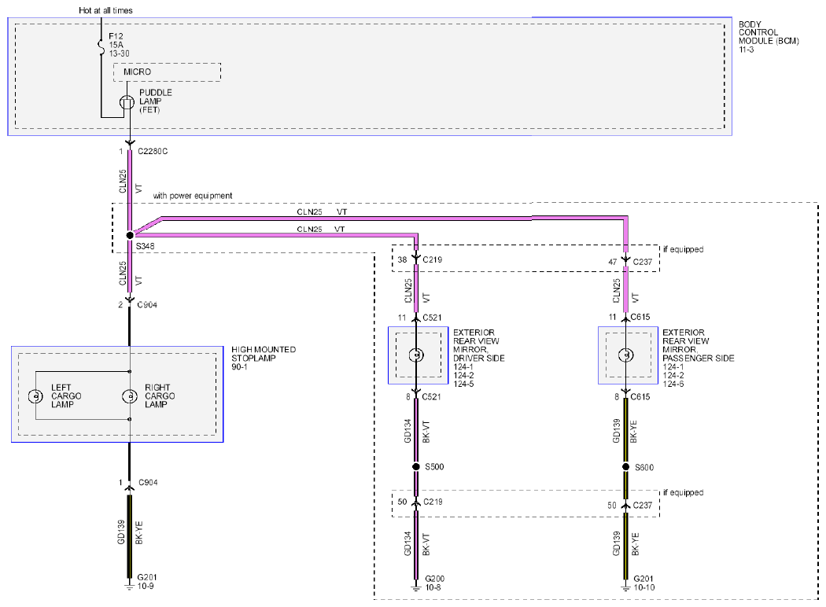Viewport: 826px width, 607px height.
Task: Click the F12 15A fuse symbol
Action: [101, 46]
